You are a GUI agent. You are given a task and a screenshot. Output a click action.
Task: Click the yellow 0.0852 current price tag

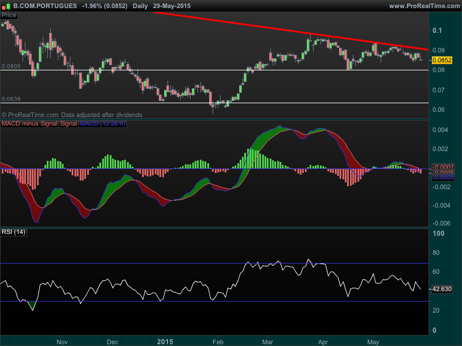[x=442, y=59]
